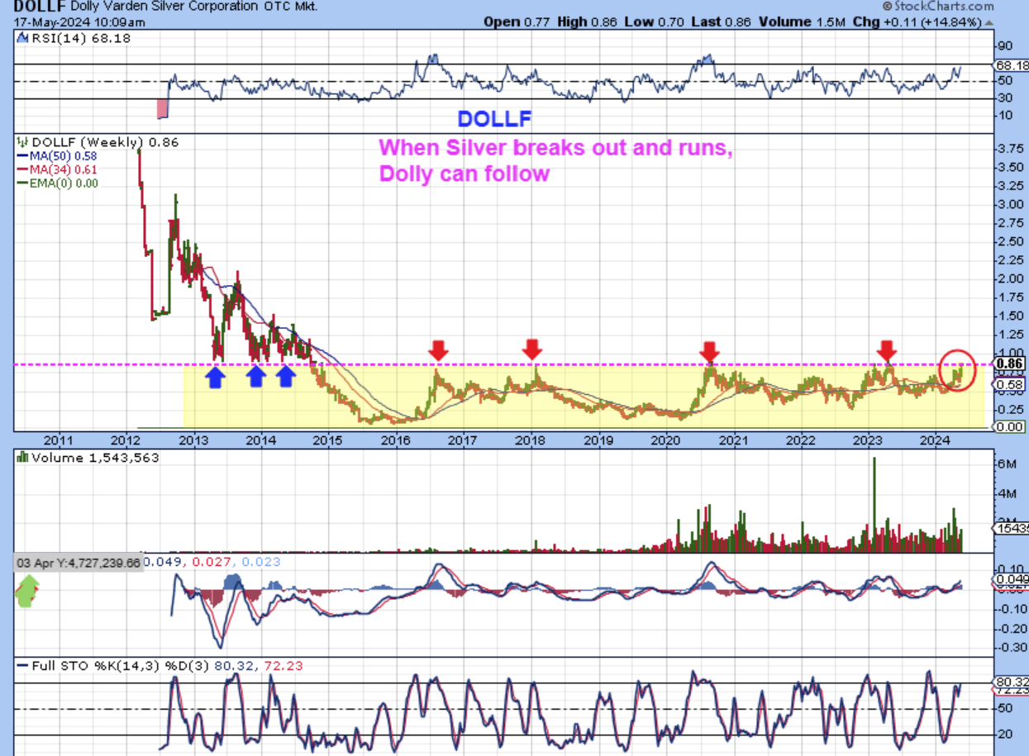Click the Volume 1,543,563 panel label

tap(94, 457)
